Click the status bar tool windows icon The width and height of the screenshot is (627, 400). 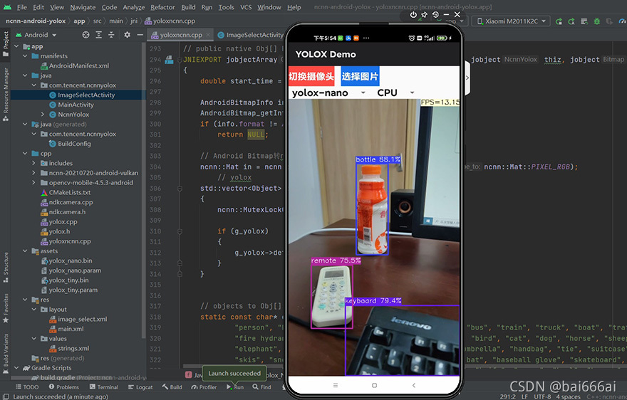click(x=5, y=396)
